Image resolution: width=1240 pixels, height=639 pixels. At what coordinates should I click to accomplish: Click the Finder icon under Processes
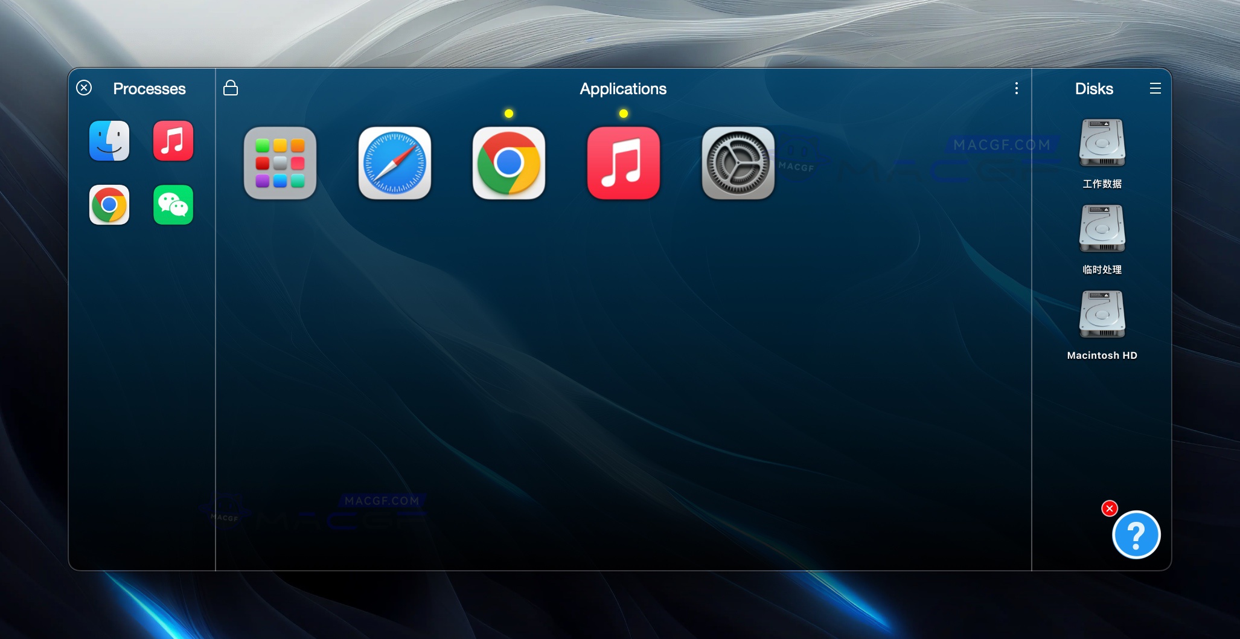coord(109,141)
